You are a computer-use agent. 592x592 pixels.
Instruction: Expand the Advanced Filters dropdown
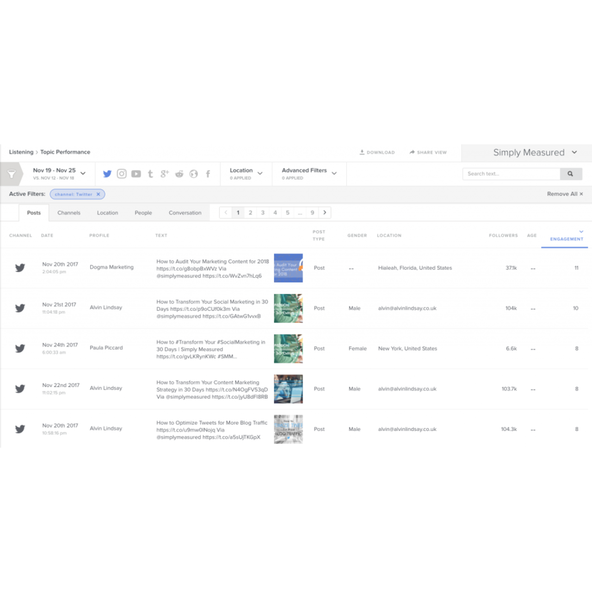coord(308,173)
